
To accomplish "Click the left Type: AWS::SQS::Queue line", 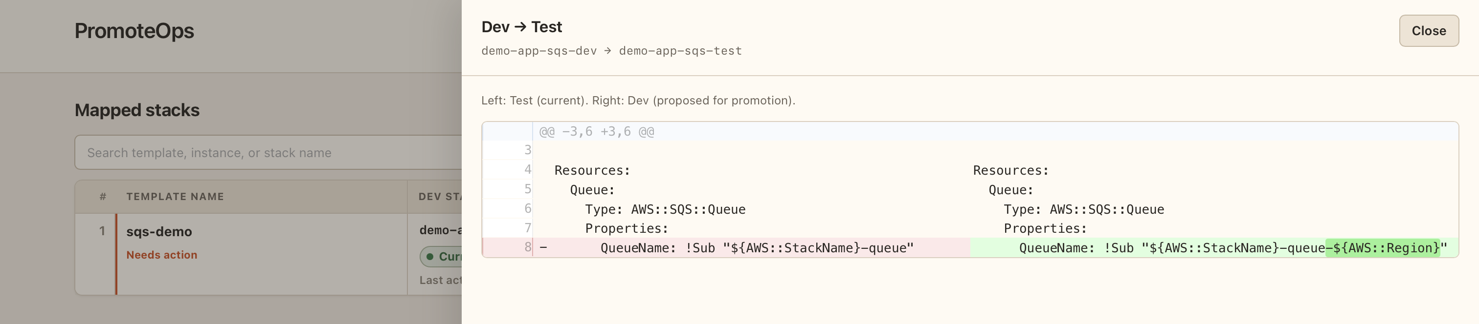I will 665,209.
